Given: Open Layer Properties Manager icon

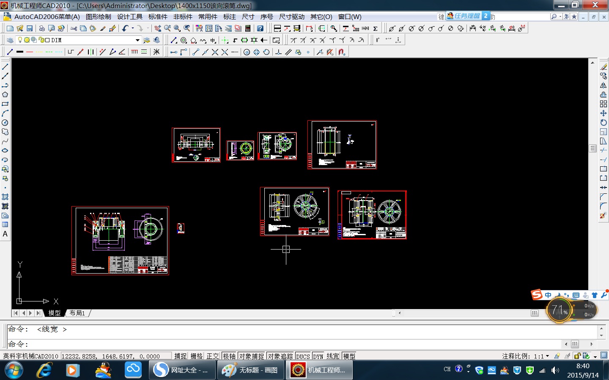Looking at the screenshot, I should point(10,40).
